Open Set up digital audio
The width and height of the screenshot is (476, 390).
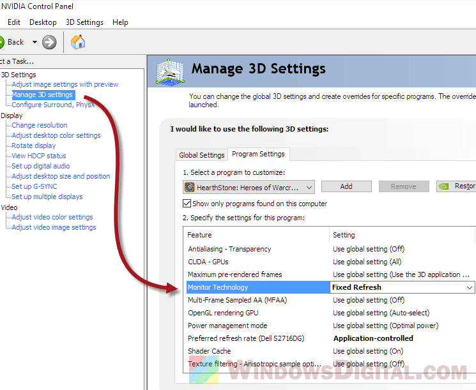pyautogui.click(x=41, y=166)
